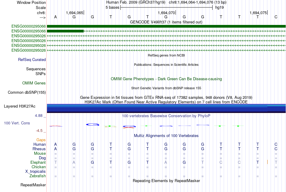Click the 'Common dbSNP(155)' track label

coord(26,93)
